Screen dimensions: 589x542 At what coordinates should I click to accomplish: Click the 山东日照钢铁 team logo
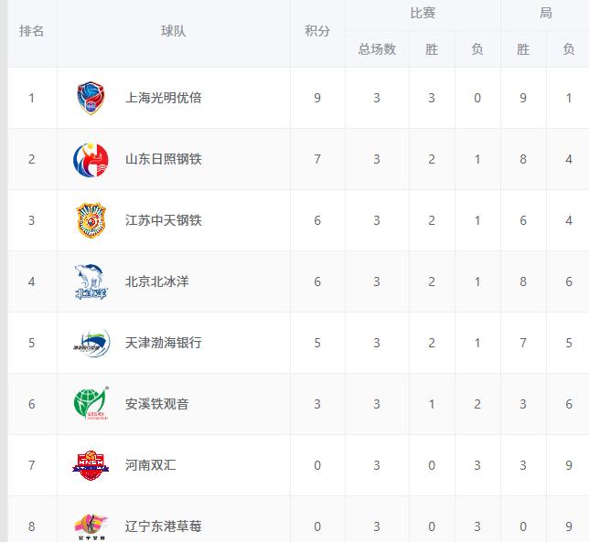tap(91, 159)
